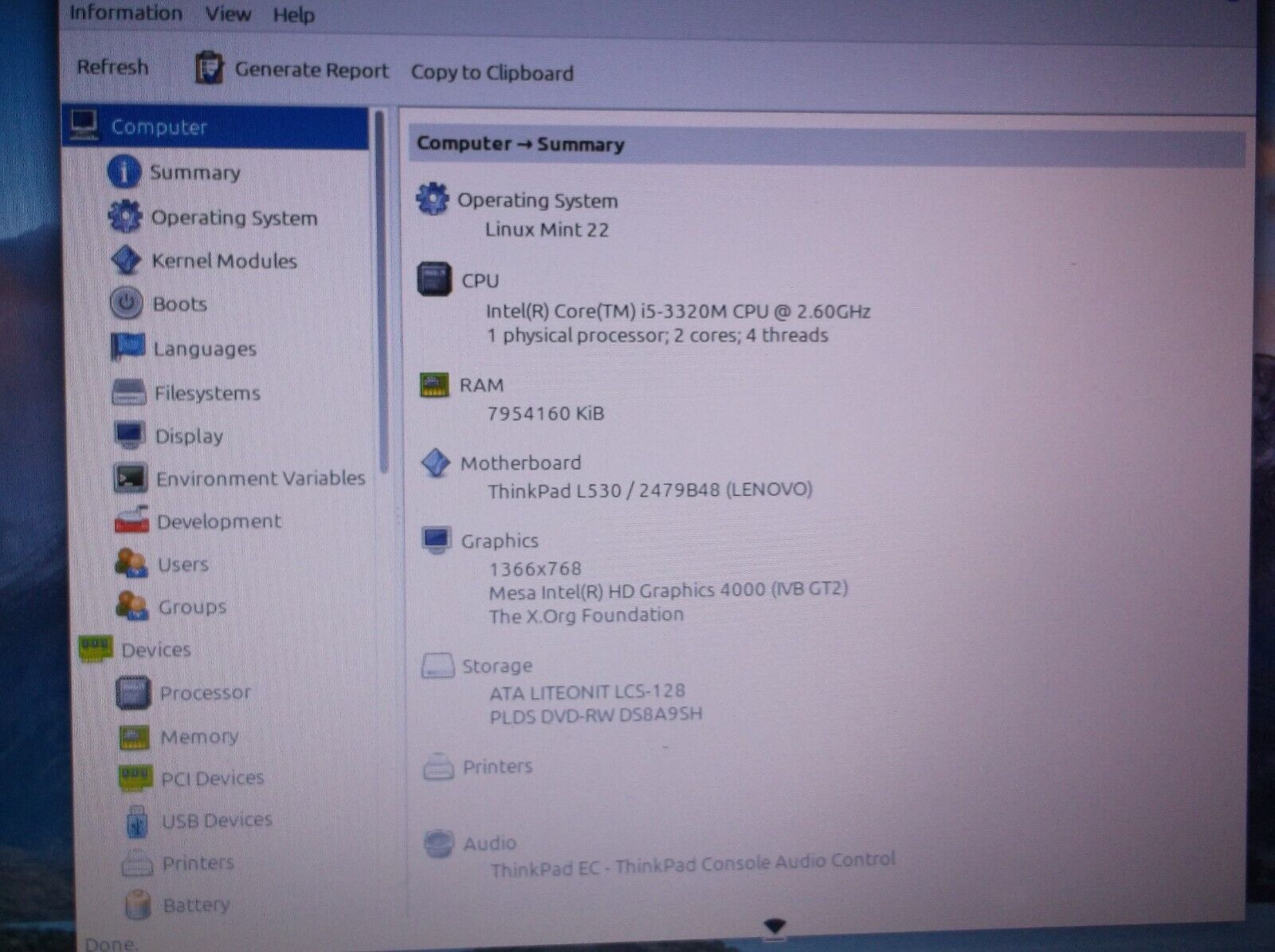Screen dimensions: 1275x952
Task: Select Battery entry in sidebar
Action: [x=196, y=906]
